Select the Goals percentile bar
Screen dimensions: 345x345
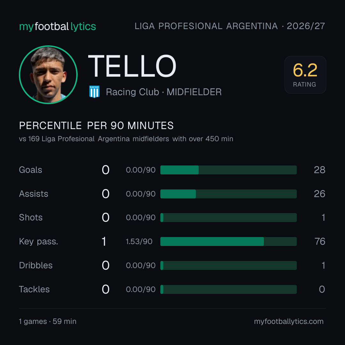point(228,170)
